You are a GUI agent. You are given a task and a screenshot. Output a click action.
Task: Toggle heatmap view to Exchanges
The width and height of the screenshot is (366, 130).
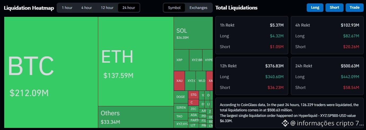pyautogui.click(x=198, y=8)
